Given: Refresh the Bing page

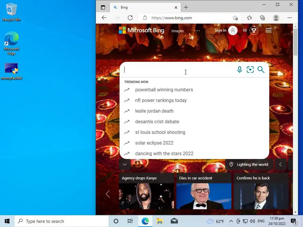Looking at the screenshot, I should click(130, 18).
